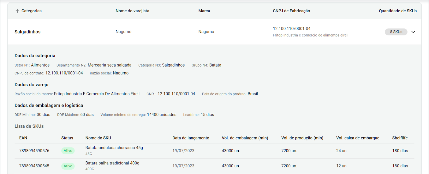Select EAN 7898994590545 in the SKU list
Screen dimensions: 429x174
[34, 166]
